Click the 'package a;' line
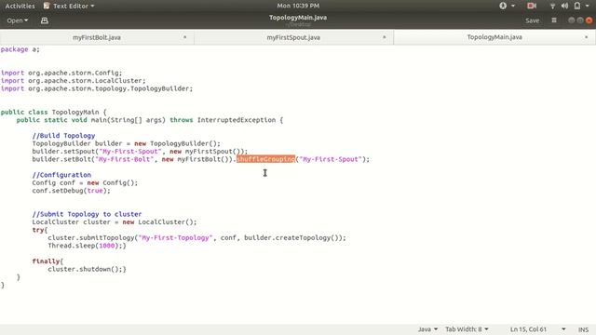 20,49
